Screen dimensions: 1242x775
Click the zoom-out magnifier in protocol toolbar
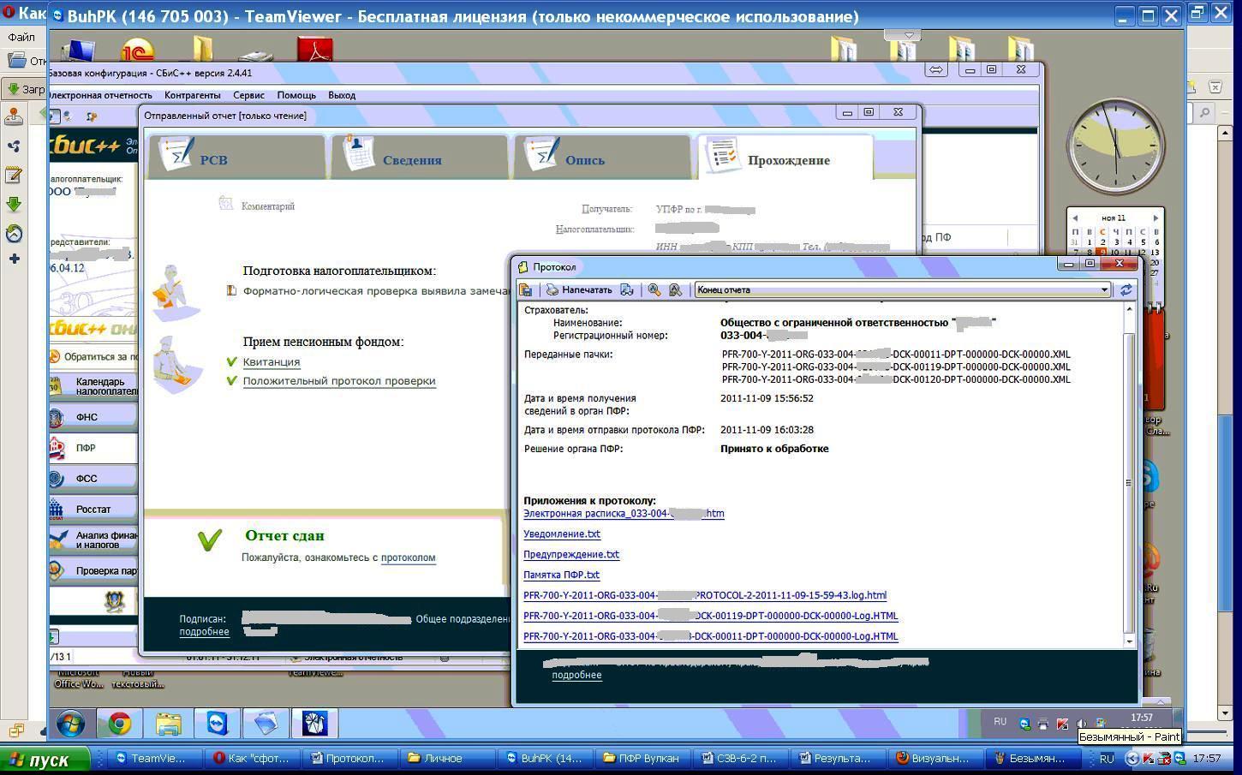[x=675, y=290]
